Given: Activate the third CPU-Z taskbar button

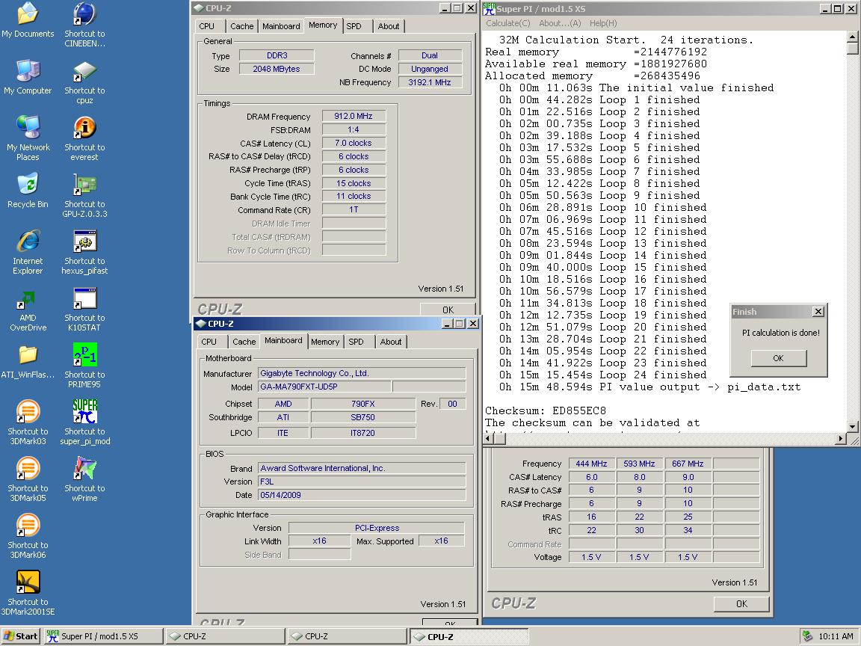Looking at the screenshot, I should pos(469,636).
